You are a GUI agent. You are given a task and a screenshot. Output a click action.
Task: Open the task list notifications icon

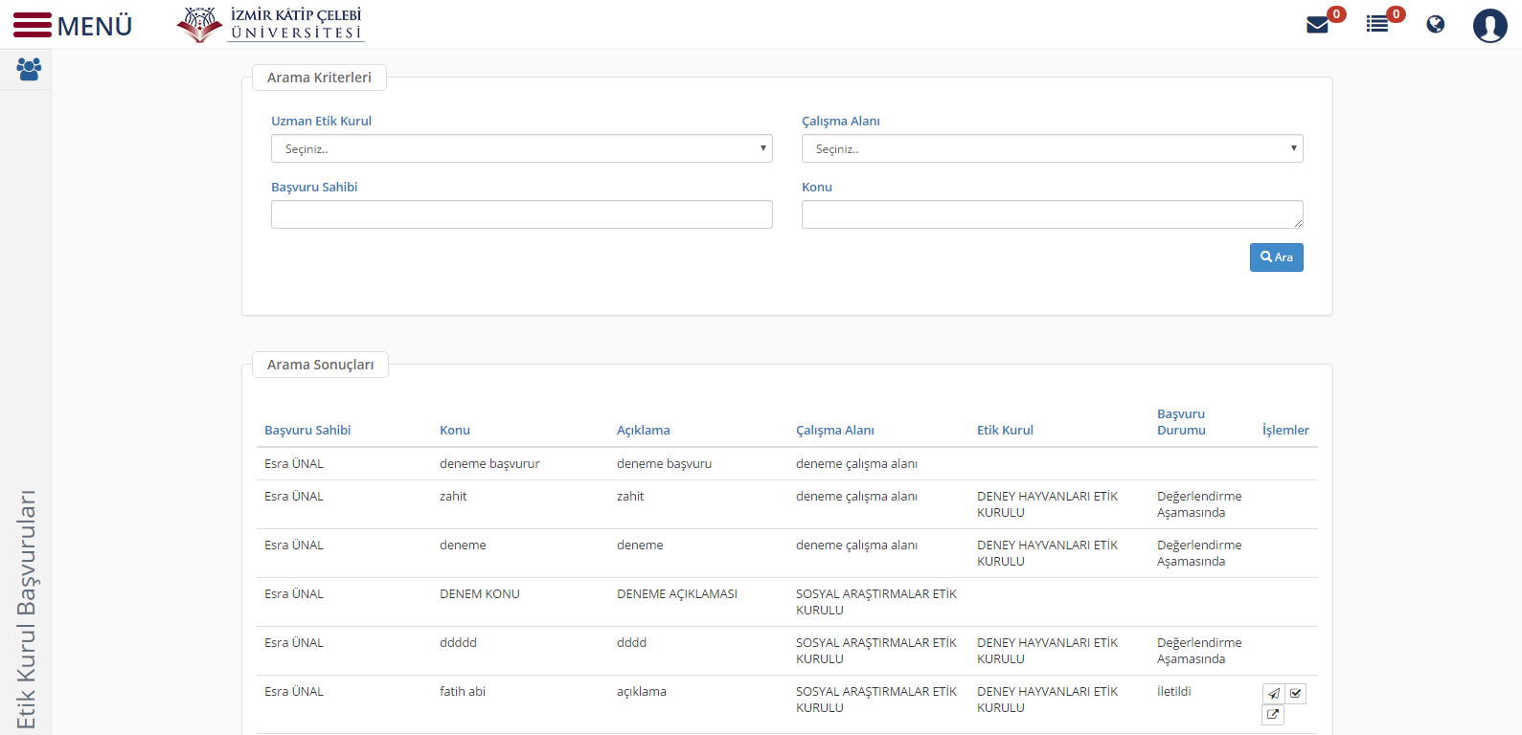pos(1377,24)
